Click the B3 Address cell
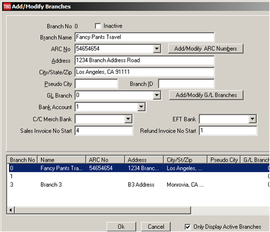 [141, 185]
